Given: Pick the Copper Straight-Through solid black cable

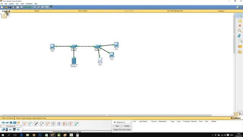Looking at the screenshot, I should [36, 124].
